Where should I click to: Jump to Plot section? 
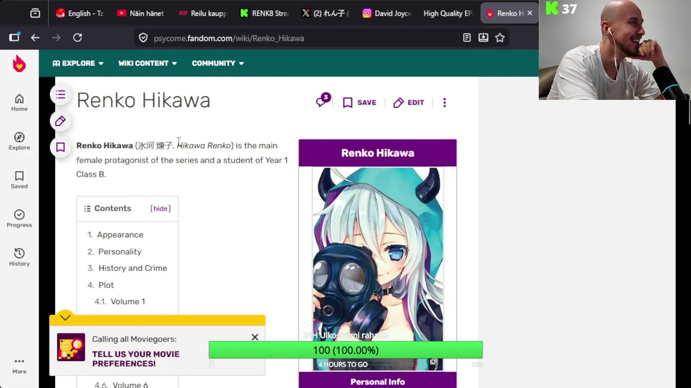[106, 285]
